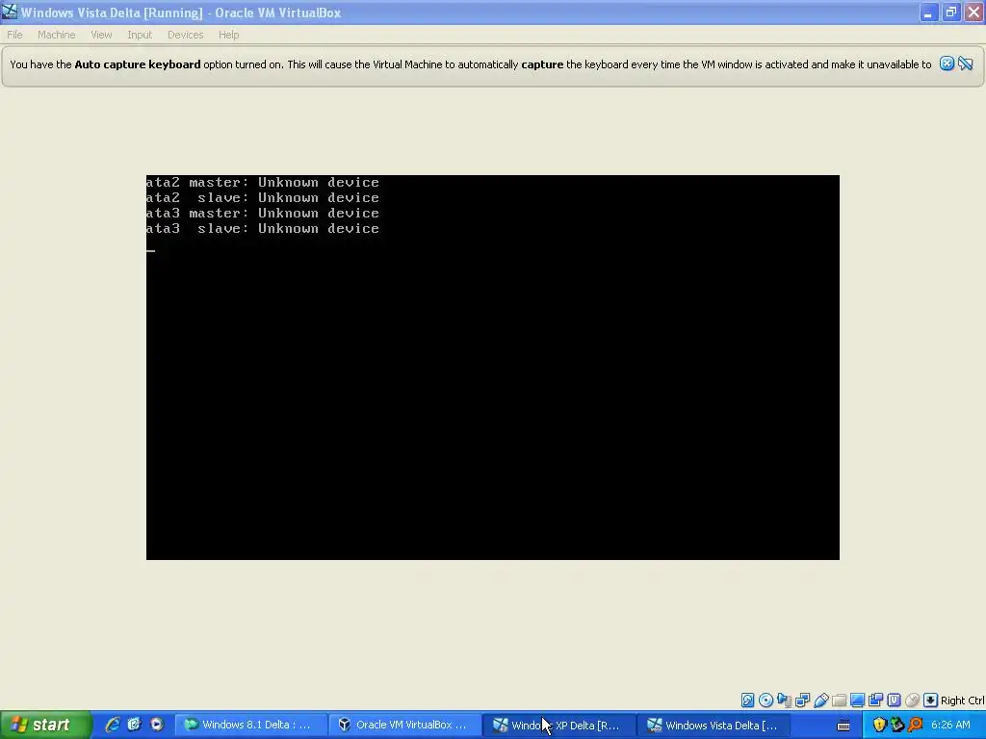The height and width of the screenshot is (739, 986).
Task: Click the 'ata2 master: Unknown device' line
Action: [x=263, y=182]
